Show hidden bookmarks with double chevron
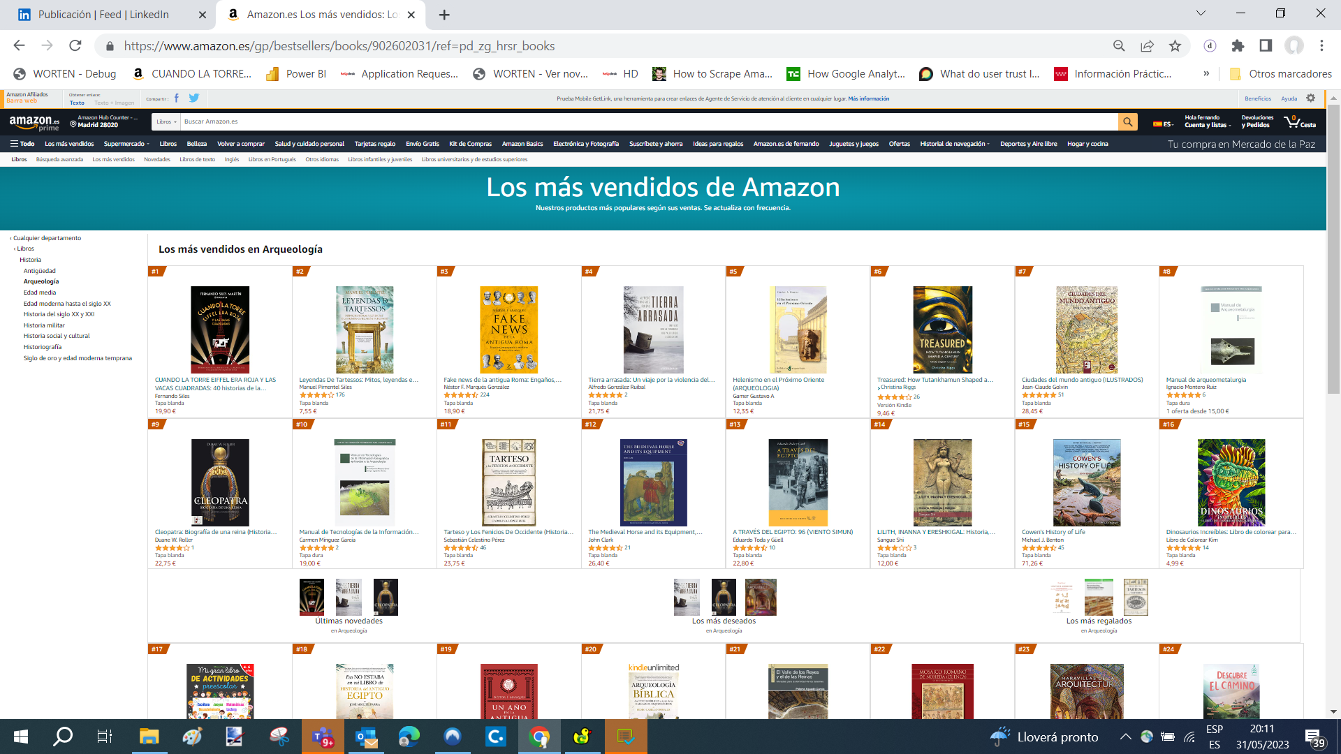Image resolution: width=1341 pixels, height=754 pixels. [x=1206, y=74]
